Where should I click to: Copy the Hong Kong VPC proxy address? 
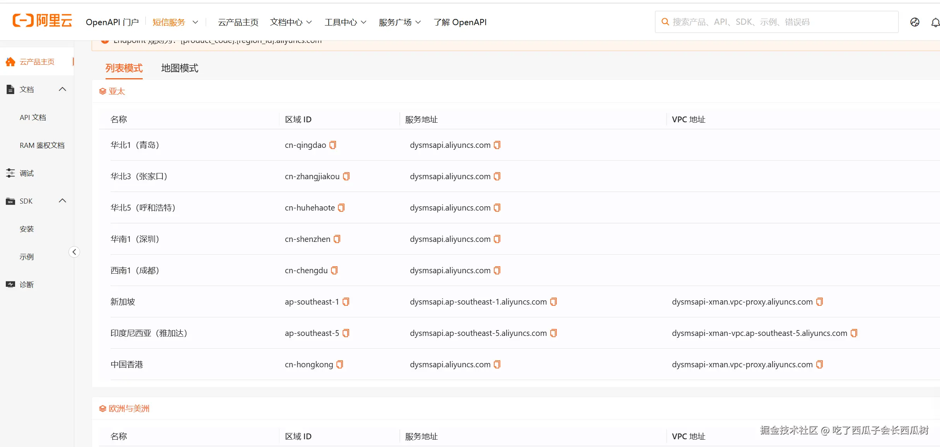pyautogui.click(x=819, y=364)
